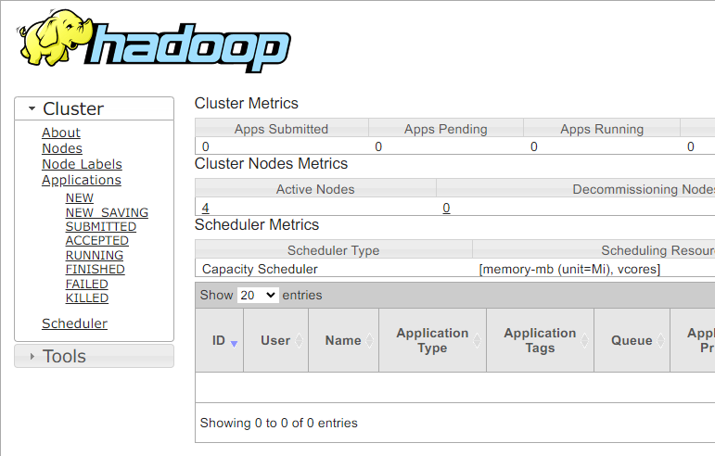Sort table by User column header
The image size is (715, 456).
(275, 340)
